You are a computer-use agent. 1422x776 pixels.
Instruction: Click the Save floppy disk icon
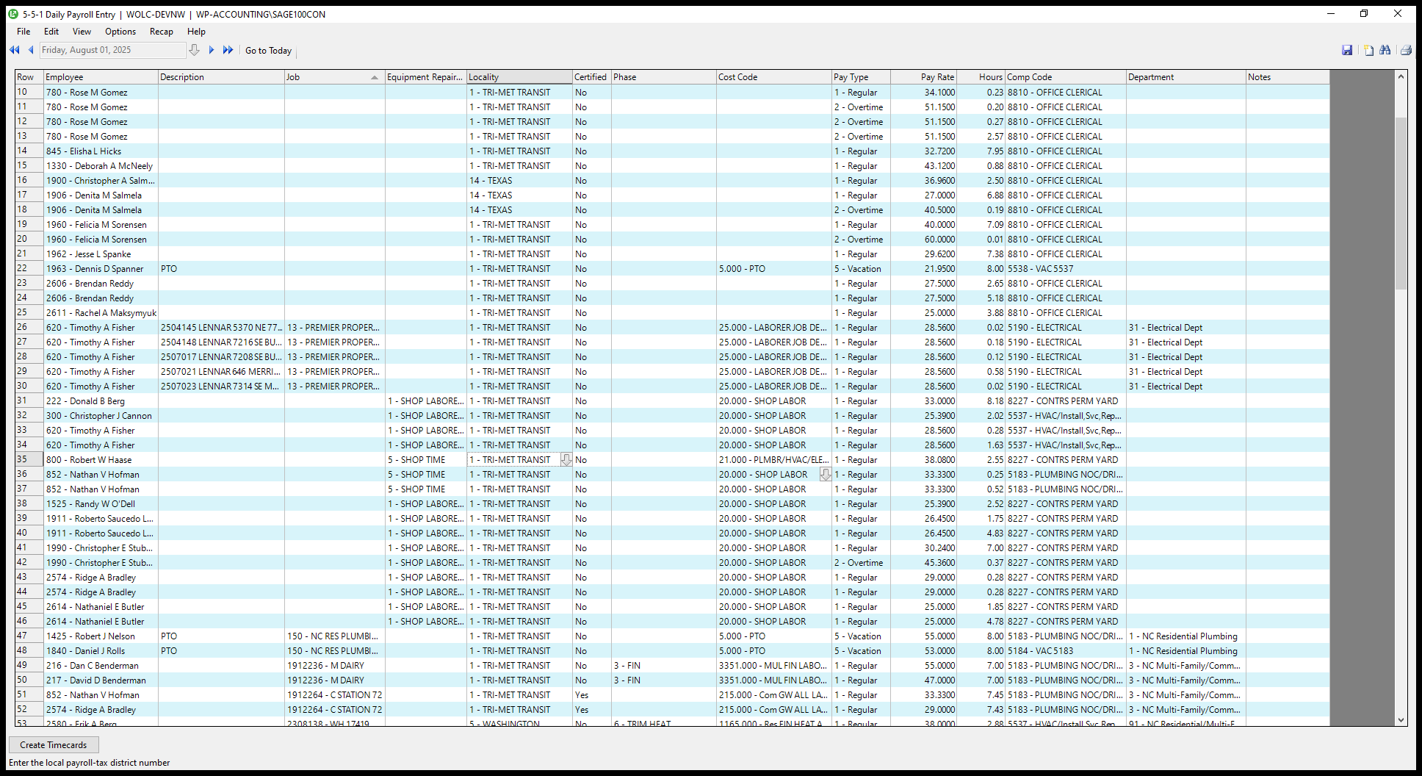tap(1347, 50)
